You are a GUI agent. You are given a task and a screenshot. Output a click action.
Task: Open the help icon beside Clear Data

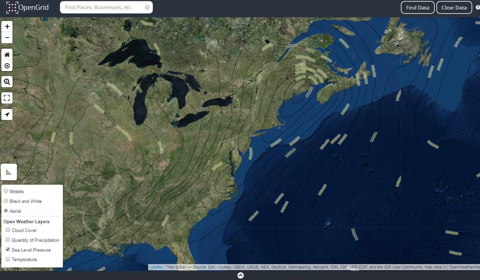(477, 7)
